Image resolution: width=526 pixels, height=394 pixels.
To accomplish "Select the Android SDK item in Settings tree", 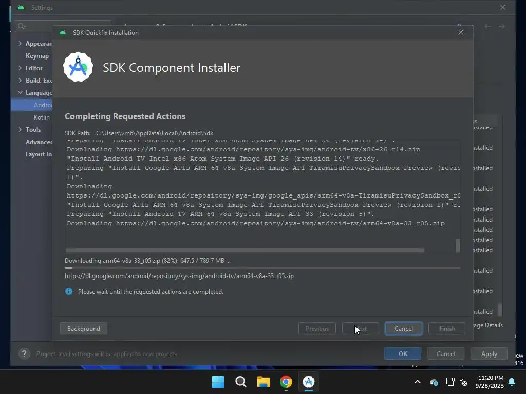I will 32,105.
